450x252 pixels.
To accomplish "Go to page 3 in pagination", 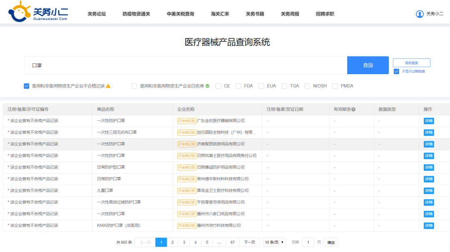I will click(184, 242).
